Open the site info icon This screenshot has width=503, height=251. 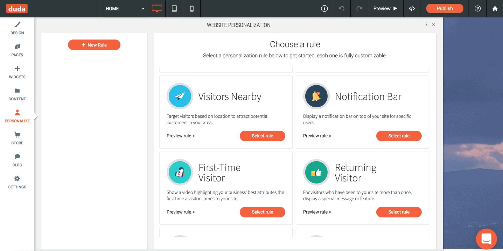click(x=324, y=9)
